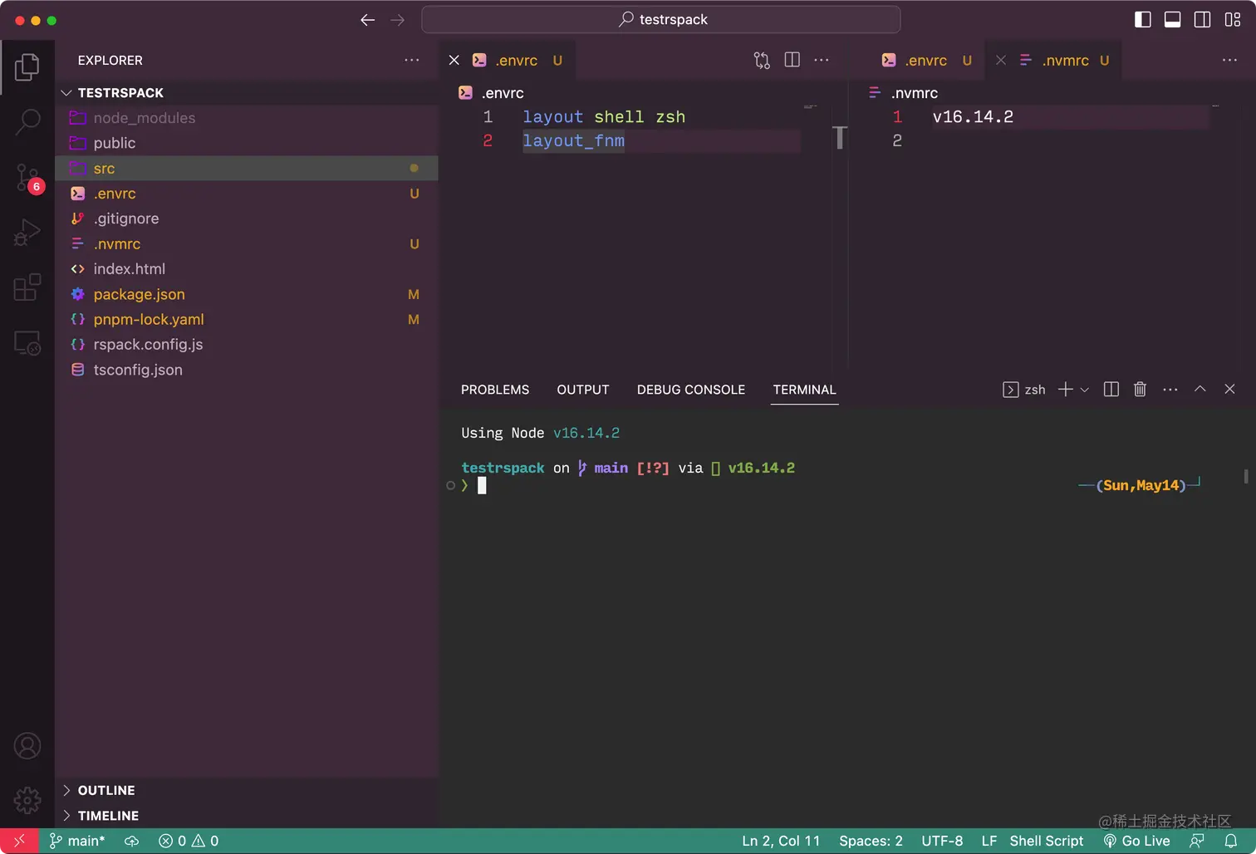Open the .gitignore file
Viewport: 1256px width, 854px height.
(x=247, y=218)
